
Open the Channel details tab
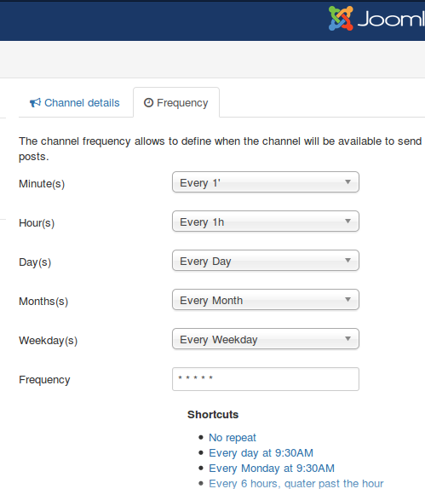click(x=74, y=102)
